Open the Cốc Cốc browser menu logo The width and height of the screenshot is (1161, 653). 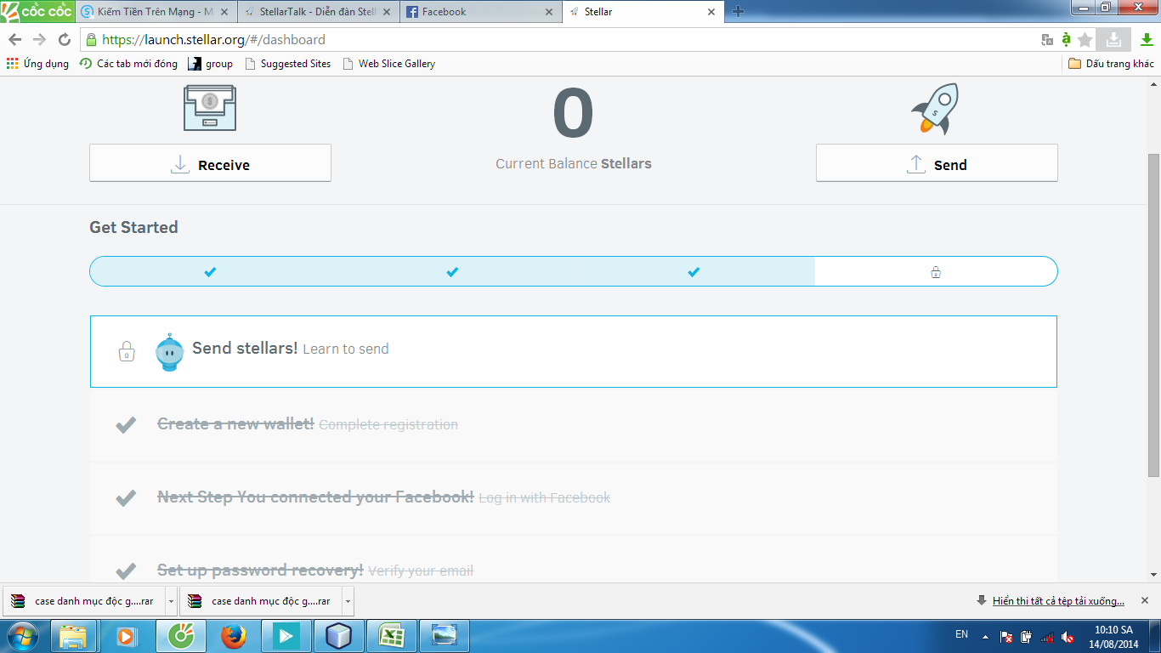pyautogui.click(x=37, y=12)
